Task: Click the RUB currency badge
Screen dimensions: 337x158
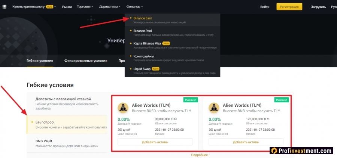Action: point(50,7)
